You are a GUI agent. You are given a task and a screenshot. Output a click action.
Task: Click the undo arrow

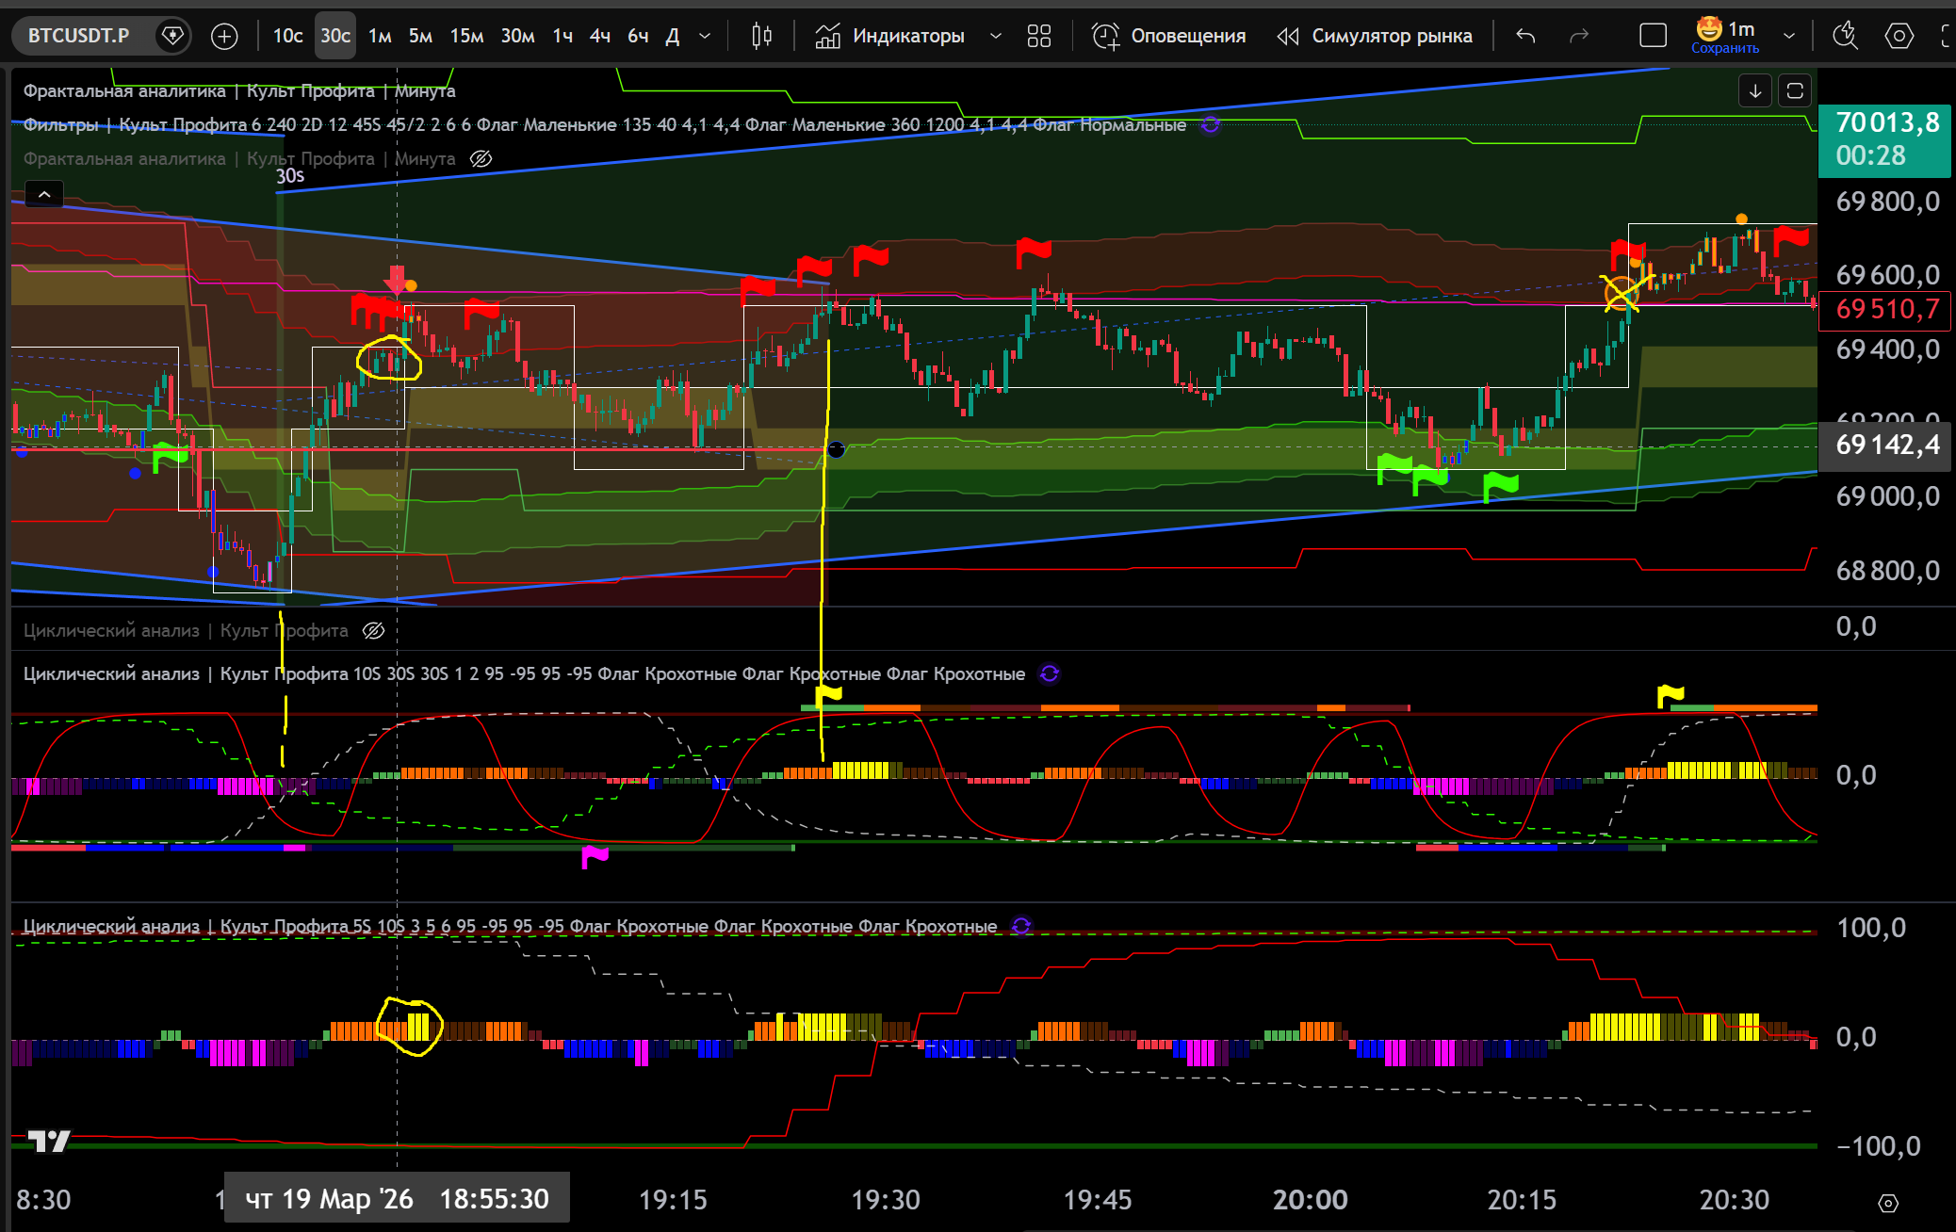[1525, 36]
